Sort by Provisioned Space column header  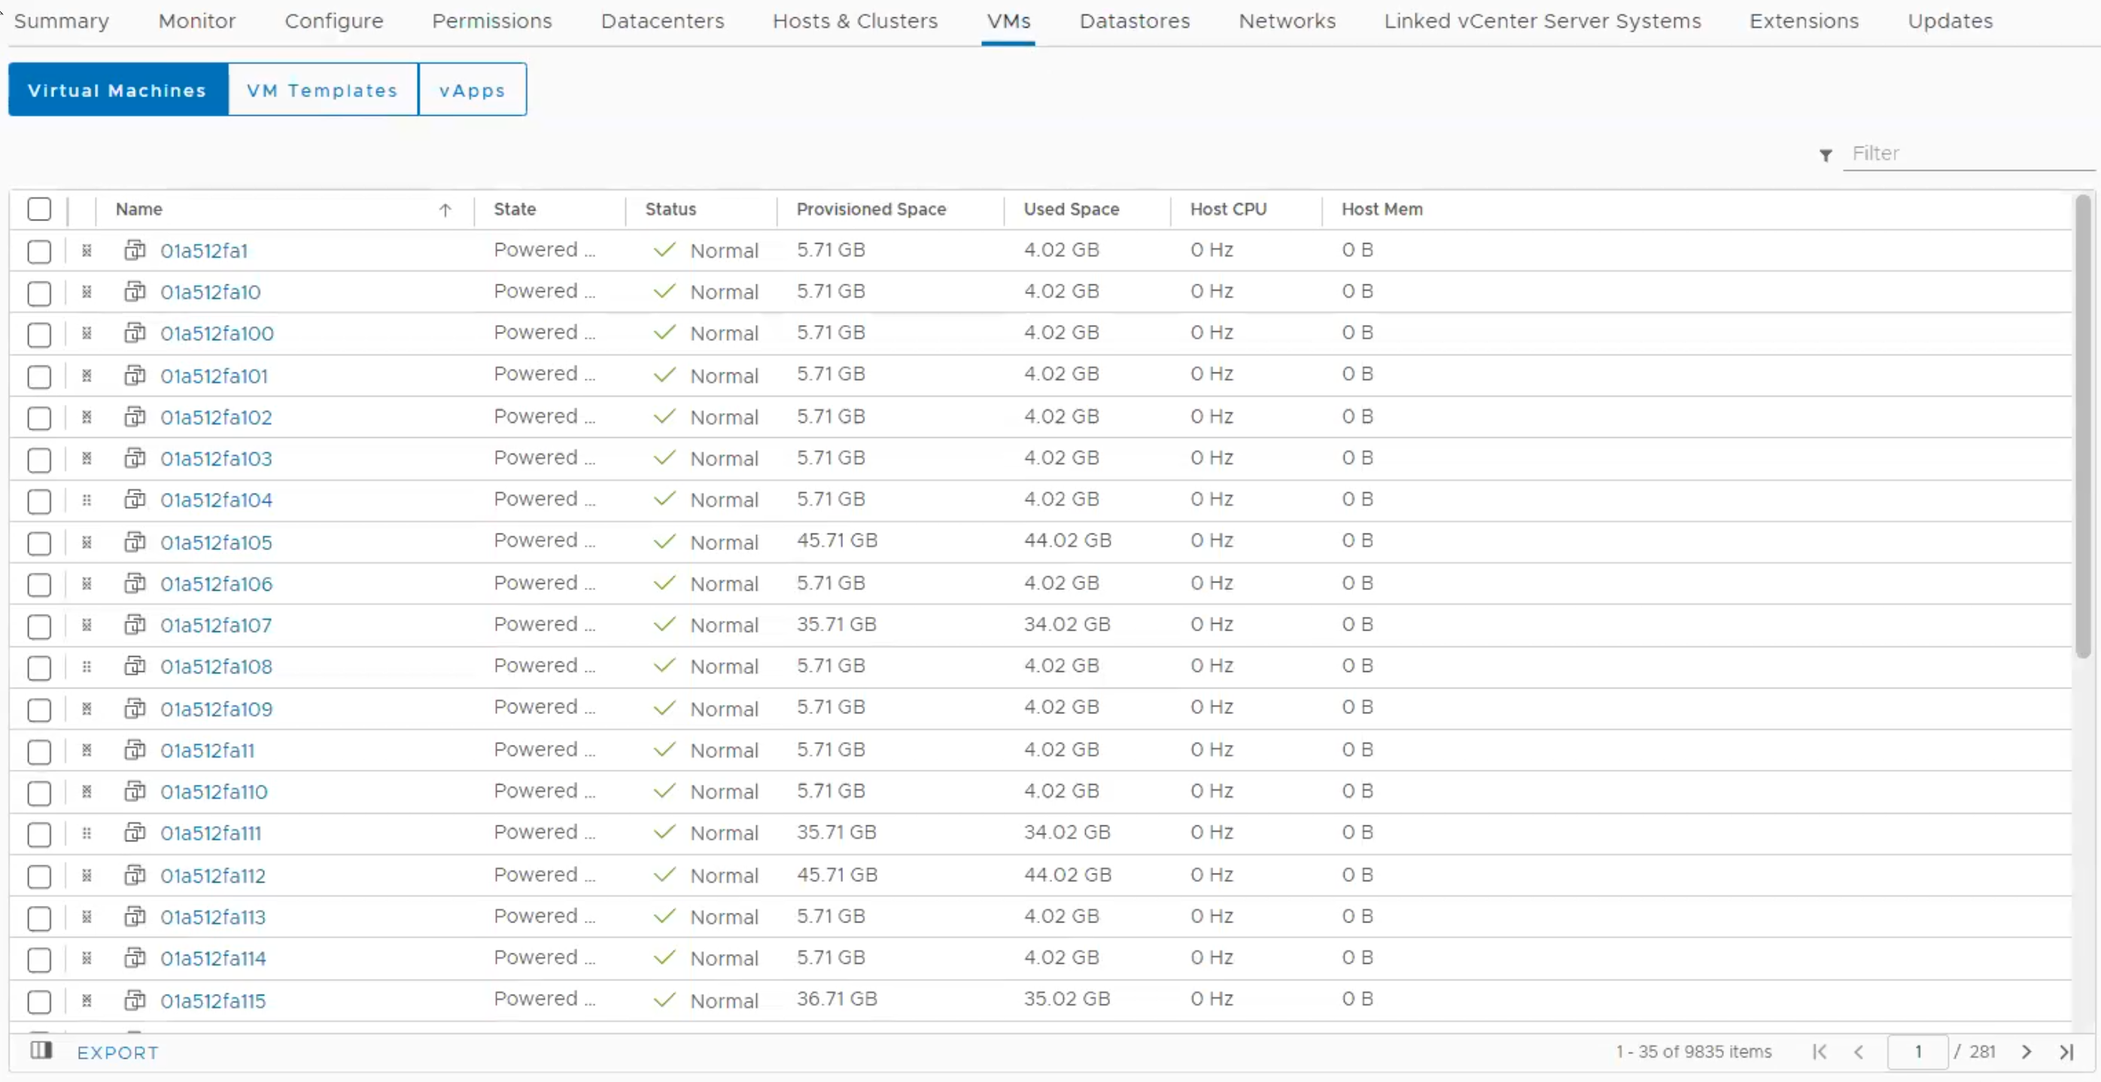tap(870, 209)
